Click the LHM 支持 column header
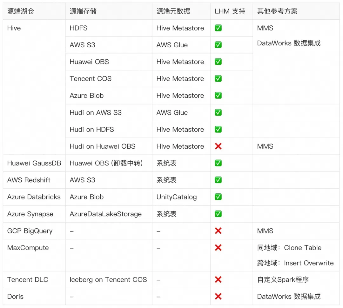This screenshot has width=343, height=308. 230,11
